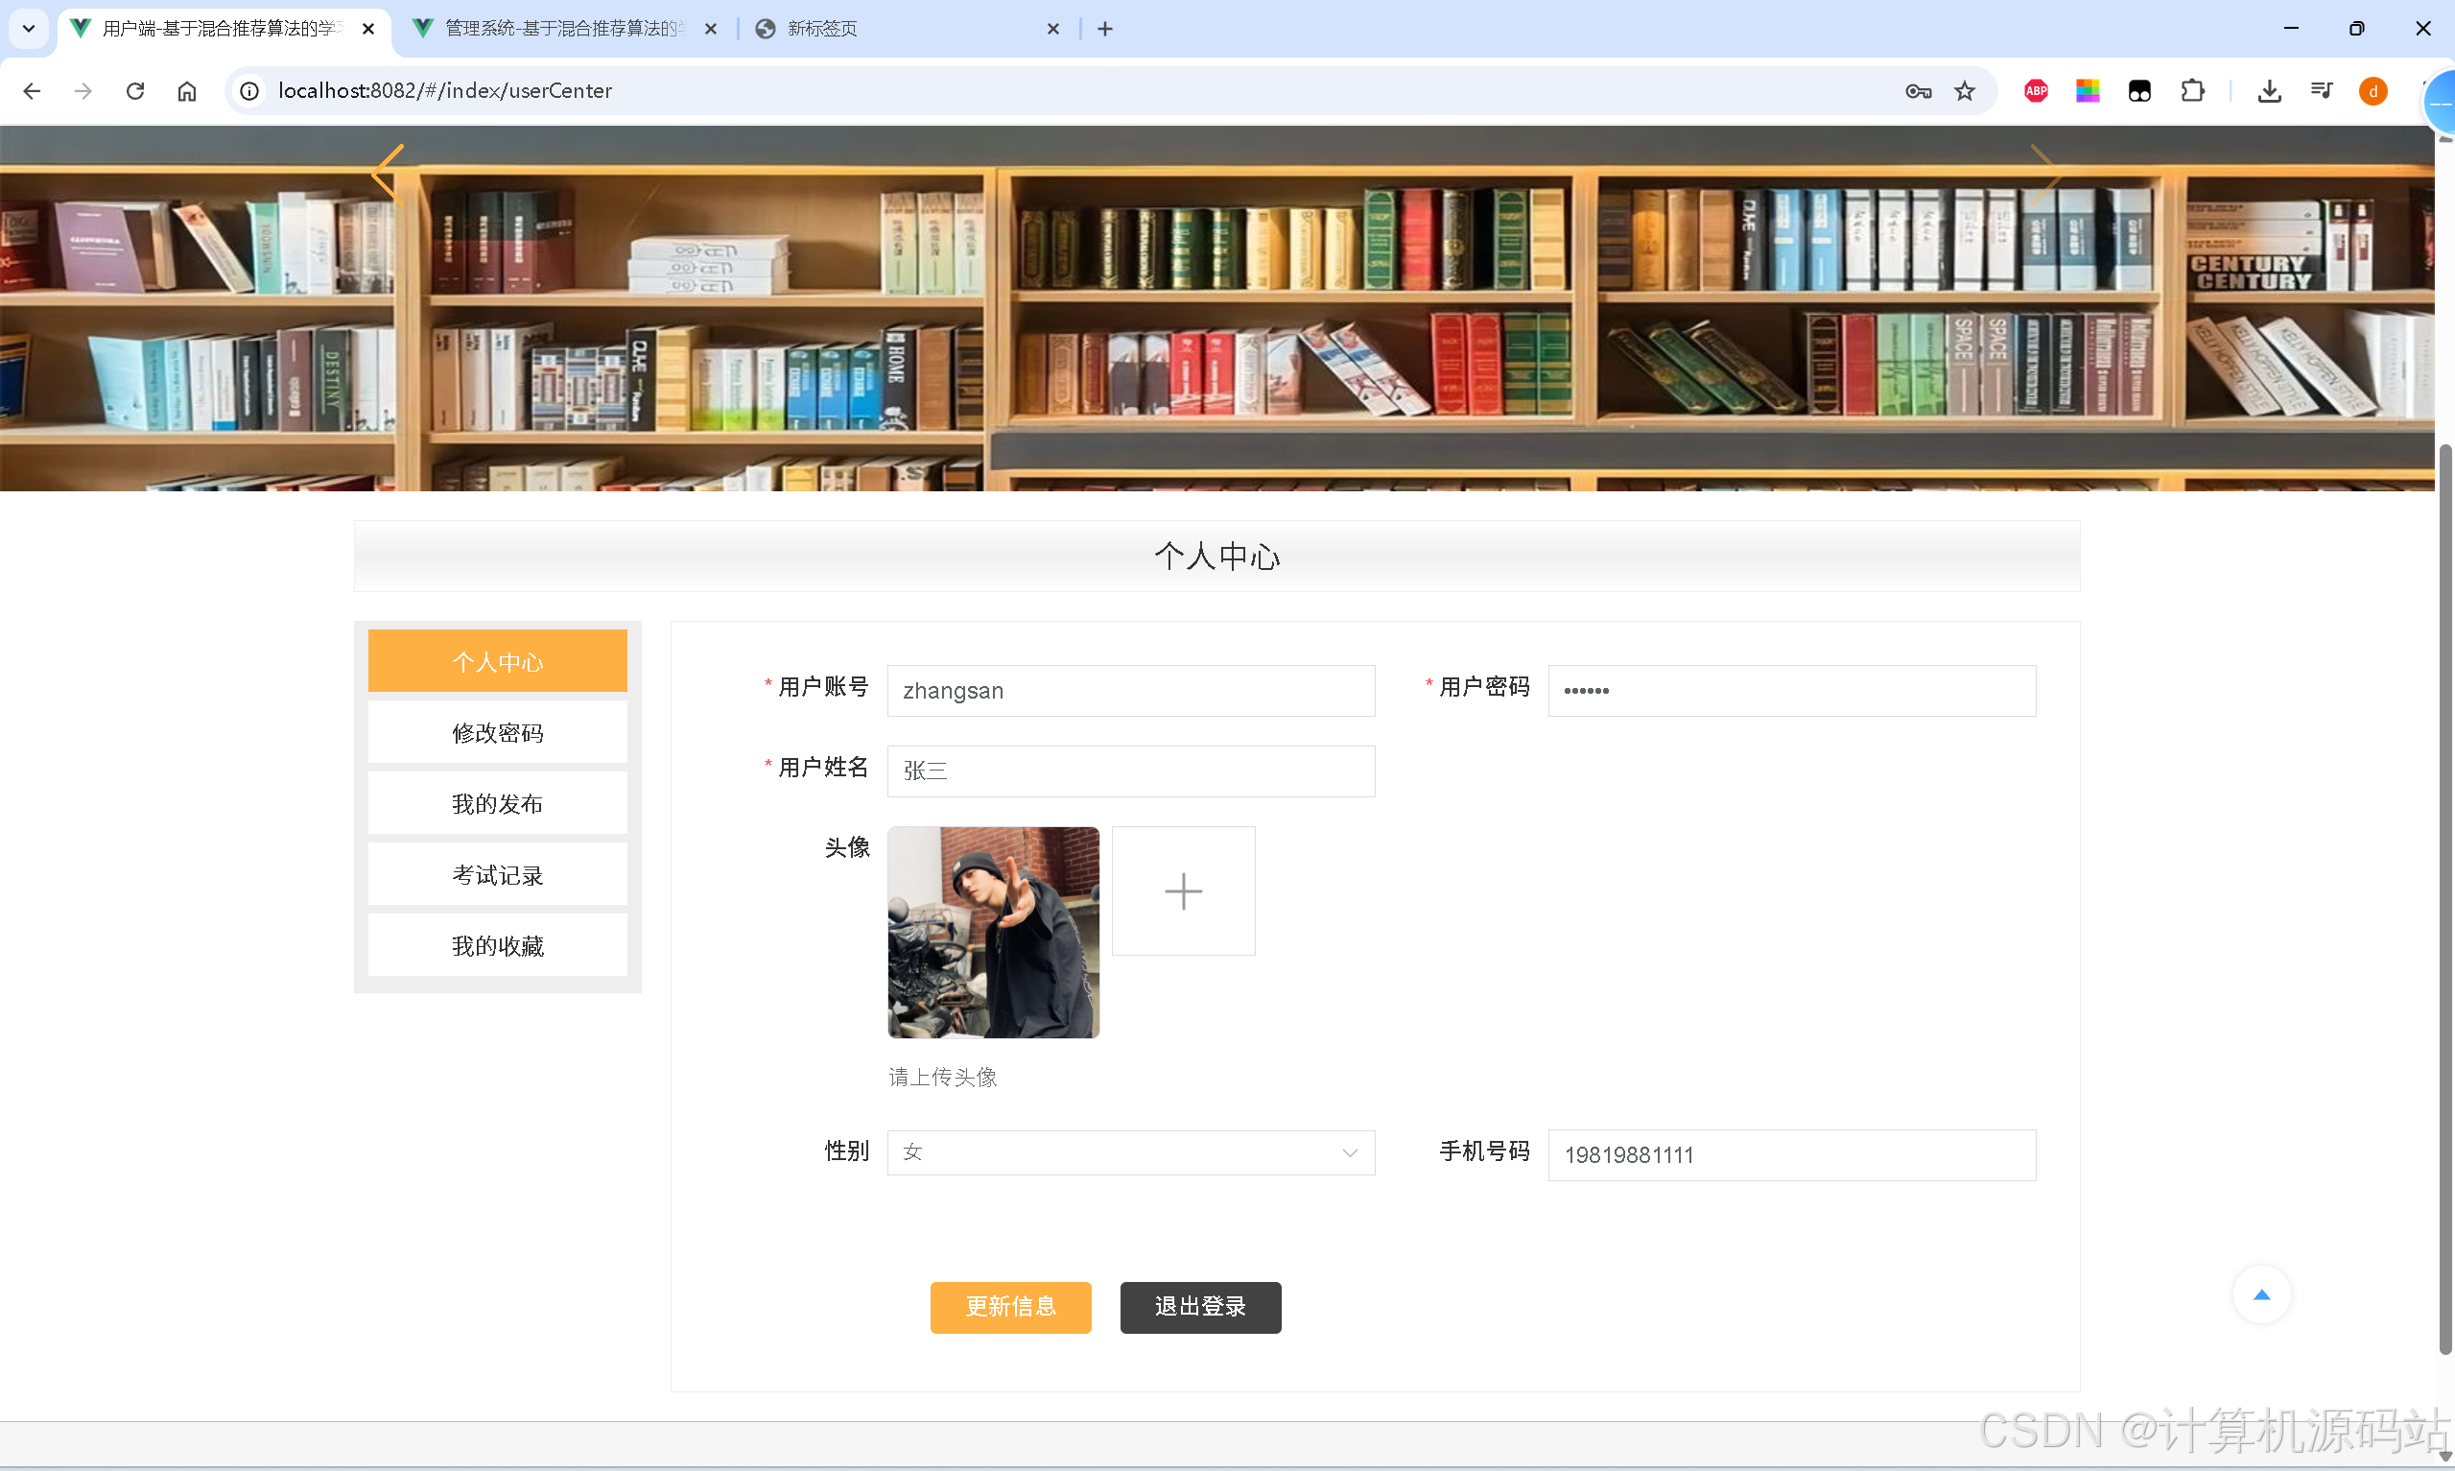View downloads from the toolbar icon
The width and height of the screenshot is (2455, 1471).
pyautogui.click(x=2270, y=90)
